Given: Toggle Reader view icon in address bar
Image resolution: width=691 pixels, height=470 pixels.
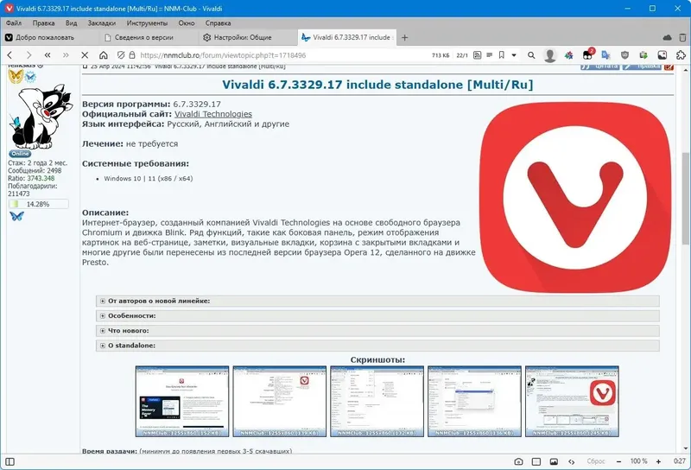Looking at the screenshot, I should pyautogui.click(x=489, y=55).
